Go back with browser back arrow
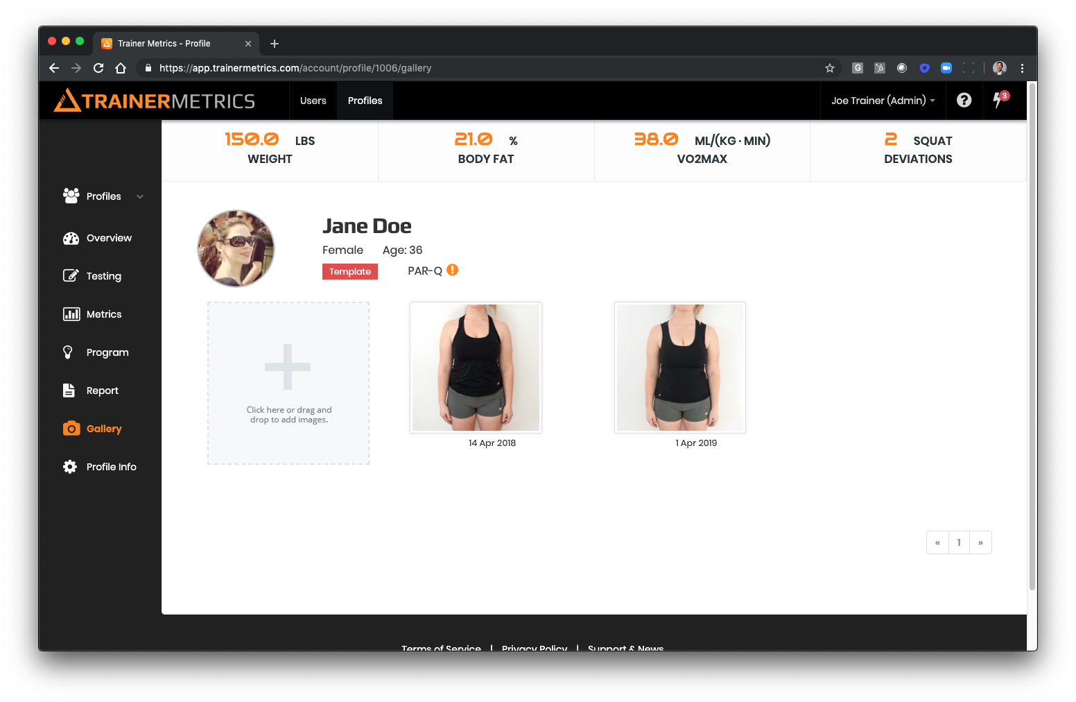Viewport: 1076px width, 702px height. pos(54,68)
